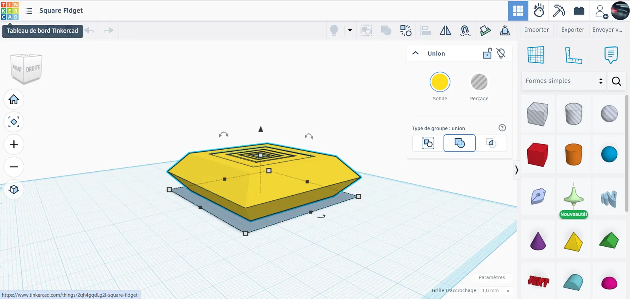Click the view cube
The image size is (630, 299).
coord(26,68)
